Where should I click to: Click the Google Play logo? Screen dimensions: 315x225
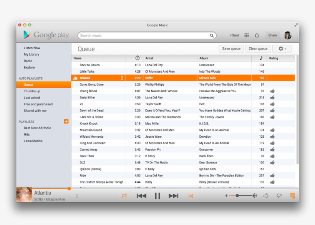pos(46,35)
